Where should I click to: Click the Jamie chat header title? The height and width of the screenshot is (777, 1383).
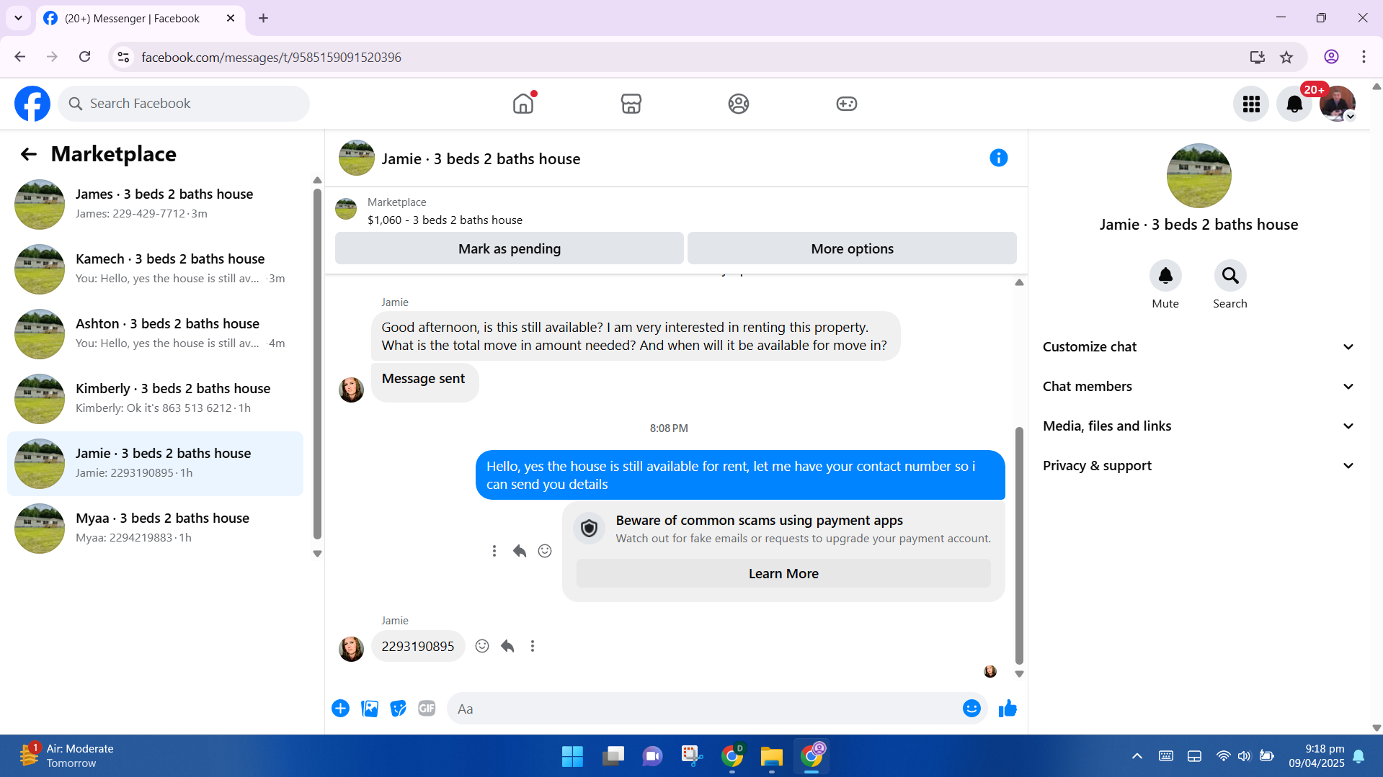[481, 159]
